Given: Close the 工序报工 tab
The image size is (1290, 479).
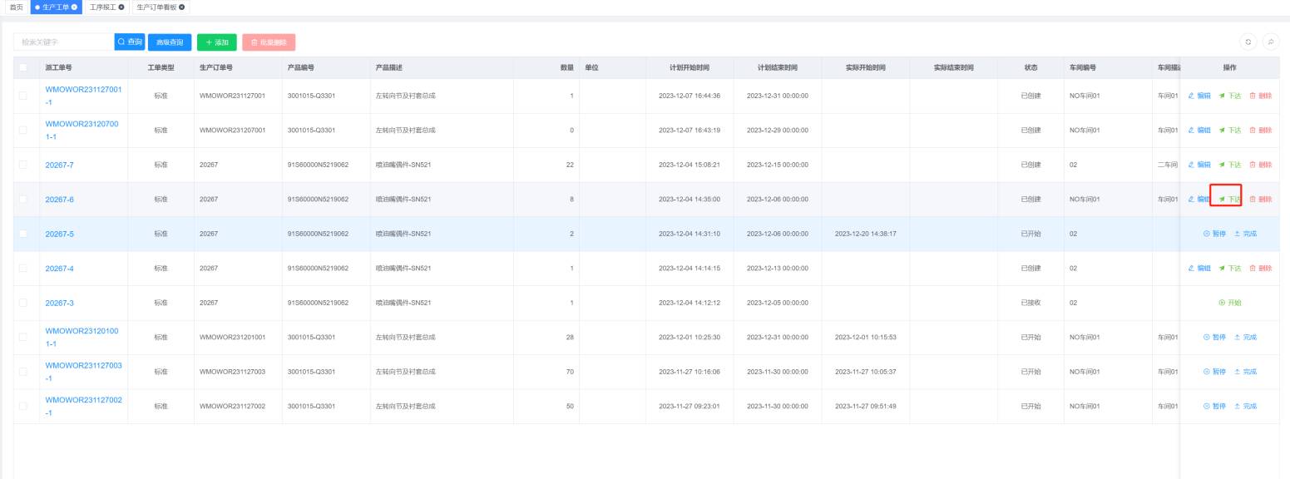Looking at the screenshot, I should coord(121,7).
